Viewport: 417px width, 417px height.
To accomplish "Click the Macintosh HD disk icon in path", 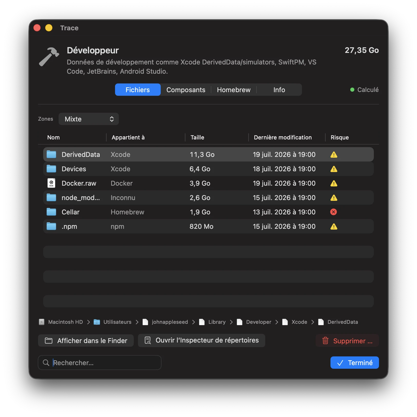I will pos(42,322).
